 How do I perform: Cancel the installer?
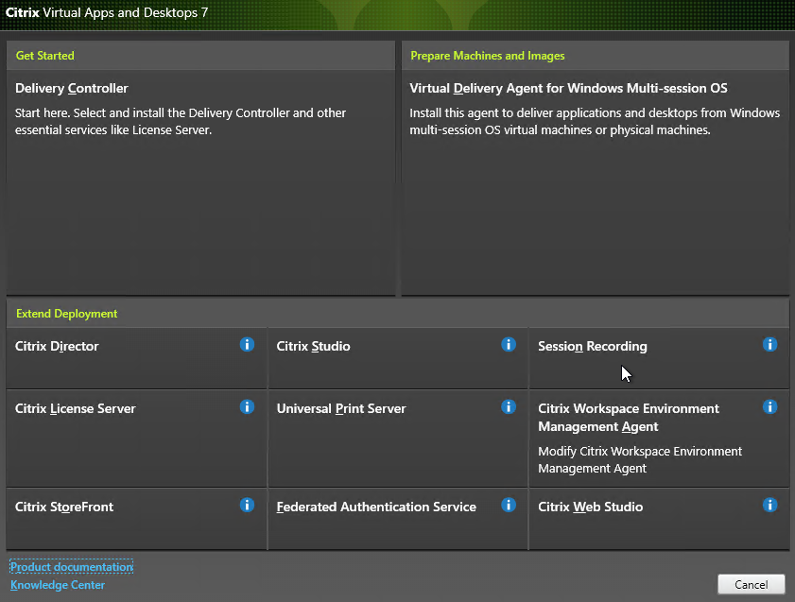coord(752,584)
